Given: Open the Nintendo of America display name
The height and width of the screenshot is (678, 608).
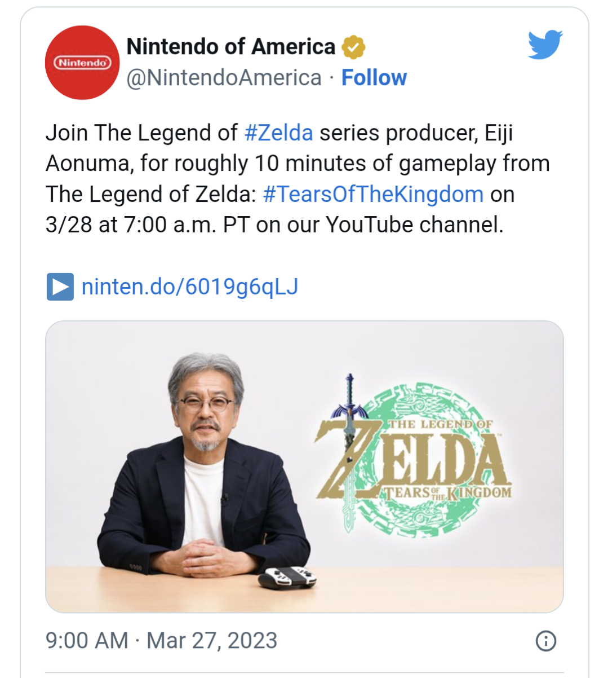Looking at the screenshot, I should 231,47.
